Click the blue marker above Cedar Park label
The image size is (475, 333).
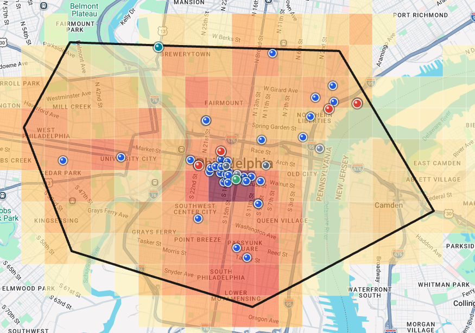[x=63, y=160]
